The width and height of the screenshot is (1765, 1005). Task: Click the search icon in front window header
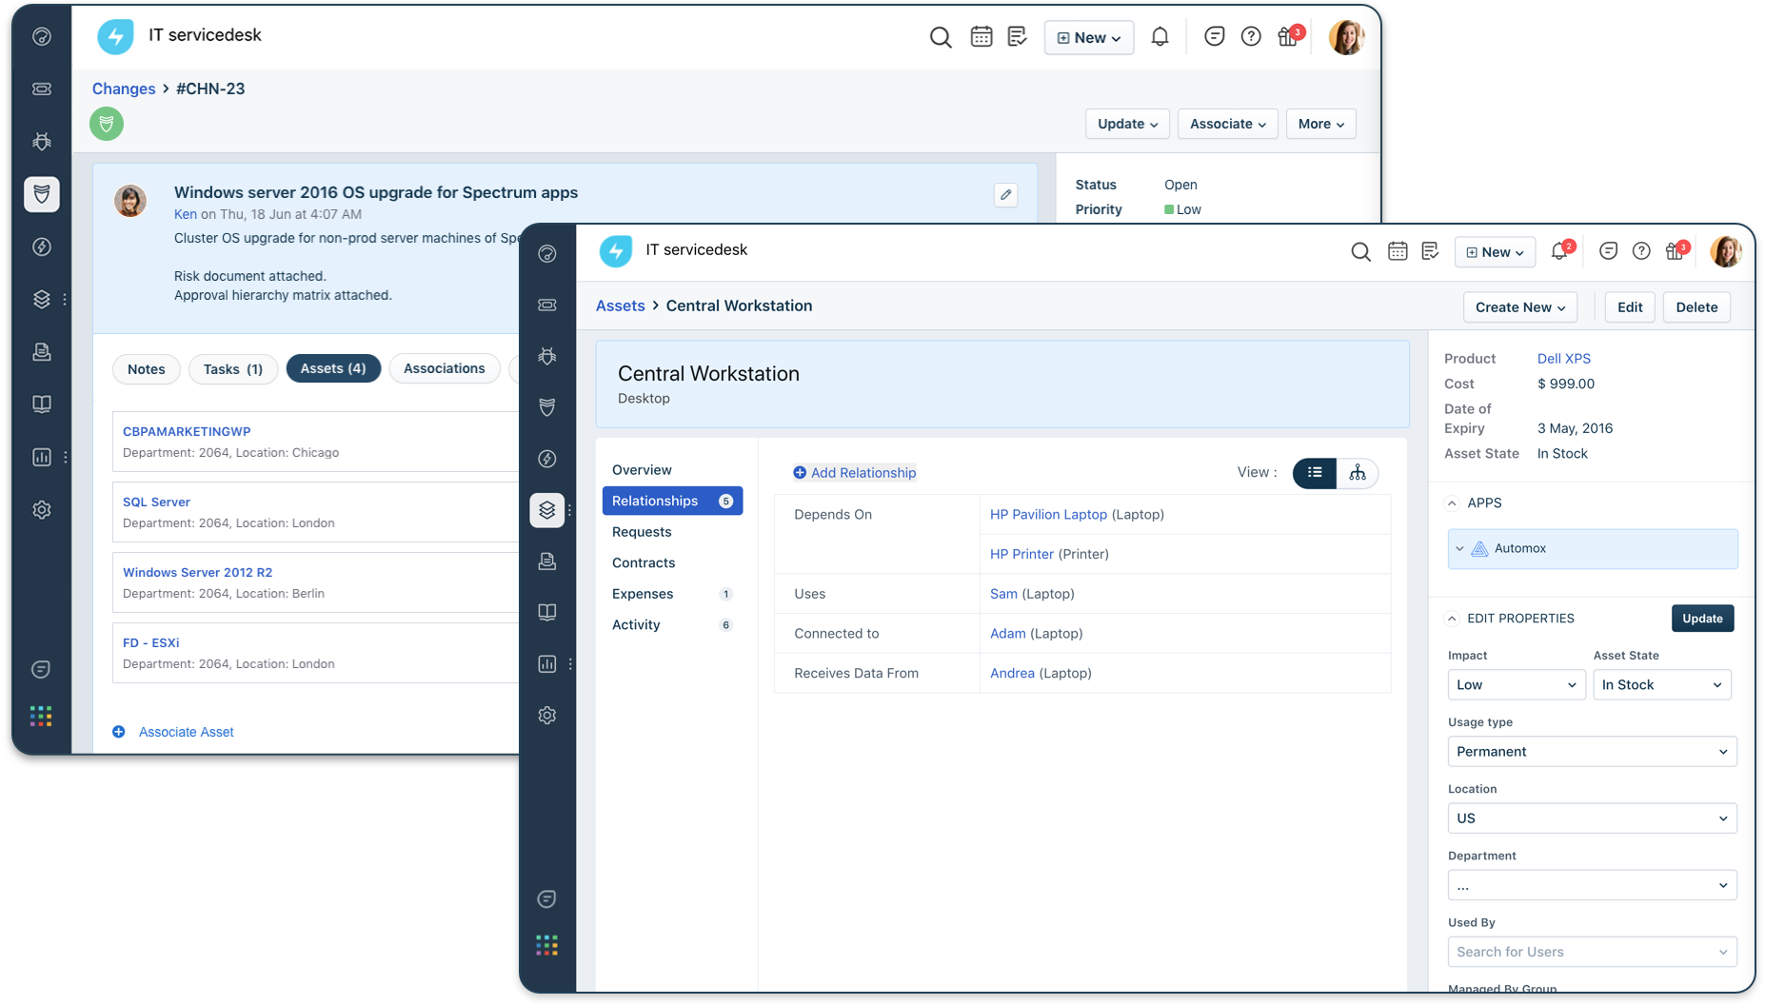tap(1360, 252)
